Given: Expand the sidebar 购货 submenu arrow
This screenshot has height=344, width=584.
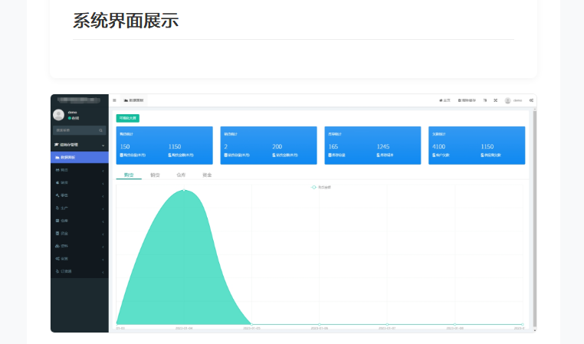Looking at the screenshot, I should pos(103,171).
